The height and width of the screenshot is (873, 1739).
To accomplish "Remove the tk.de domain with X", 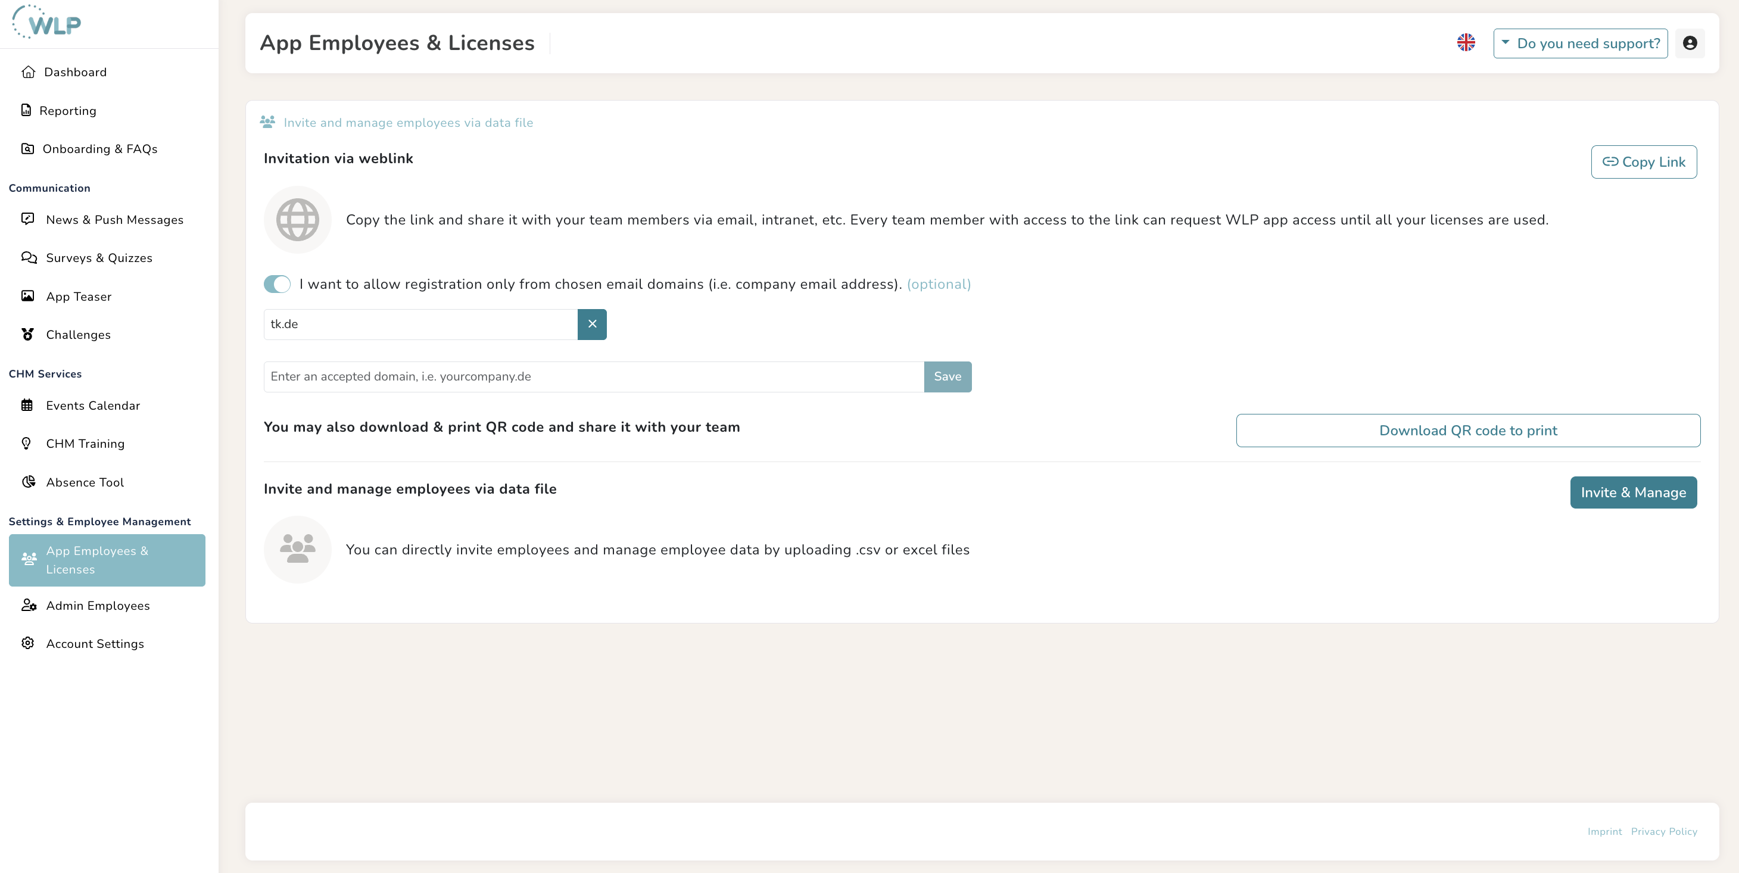I will pyautogui.click(x=592, y=324).
